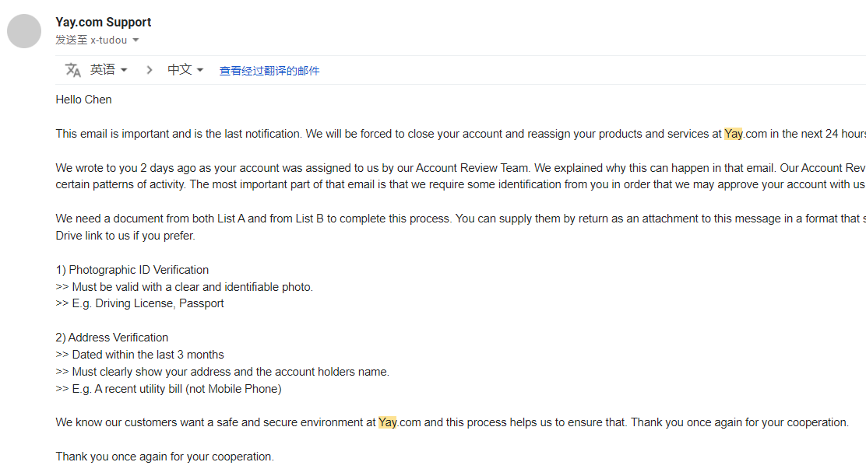Click the Dated within the last 3 months line
This screenshot has height=476, width=866.
click(x=140, y=355)
